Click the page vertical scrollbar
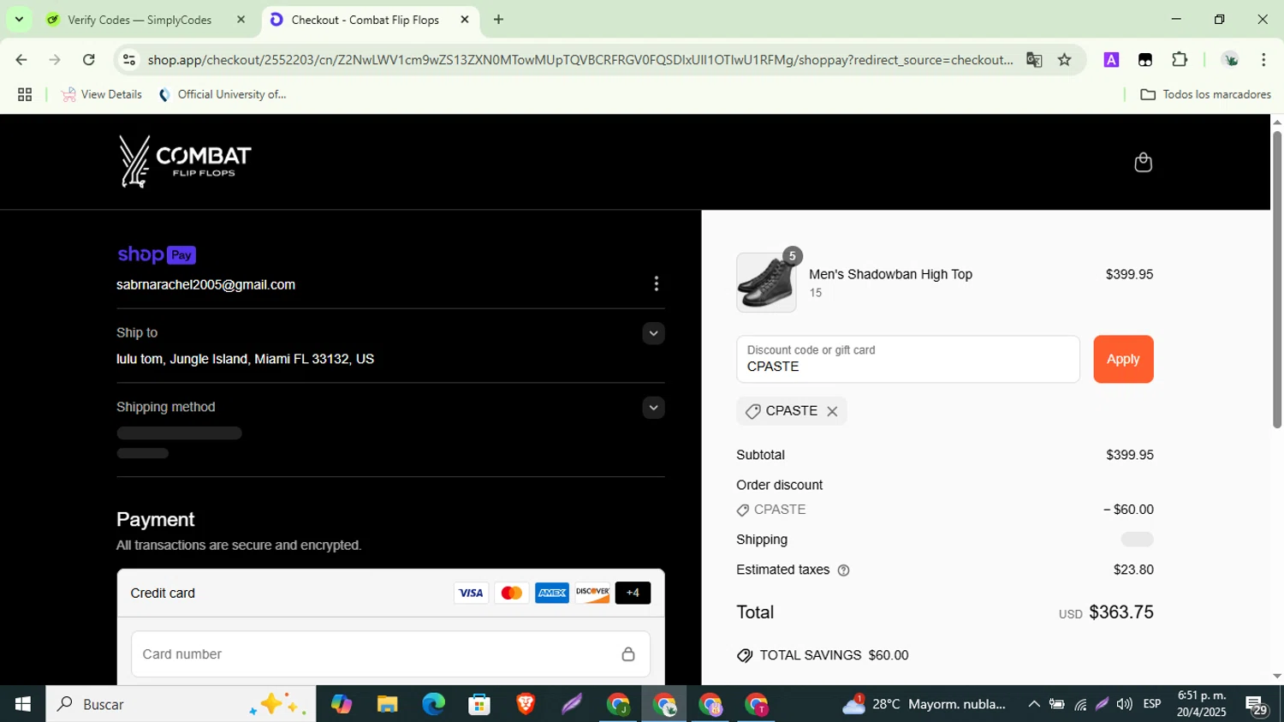Screen dimensions: 1284x722 1277,278
